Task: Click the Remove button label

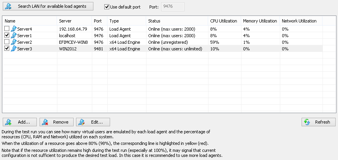Action: [x=61, y=122]
